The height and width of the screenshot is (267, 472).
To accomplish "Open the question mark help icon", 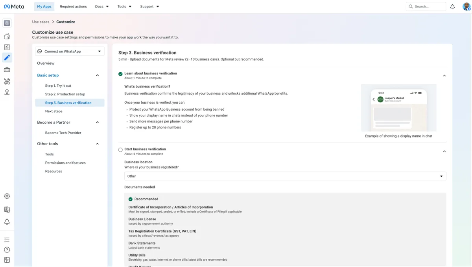I will [7, 250].
